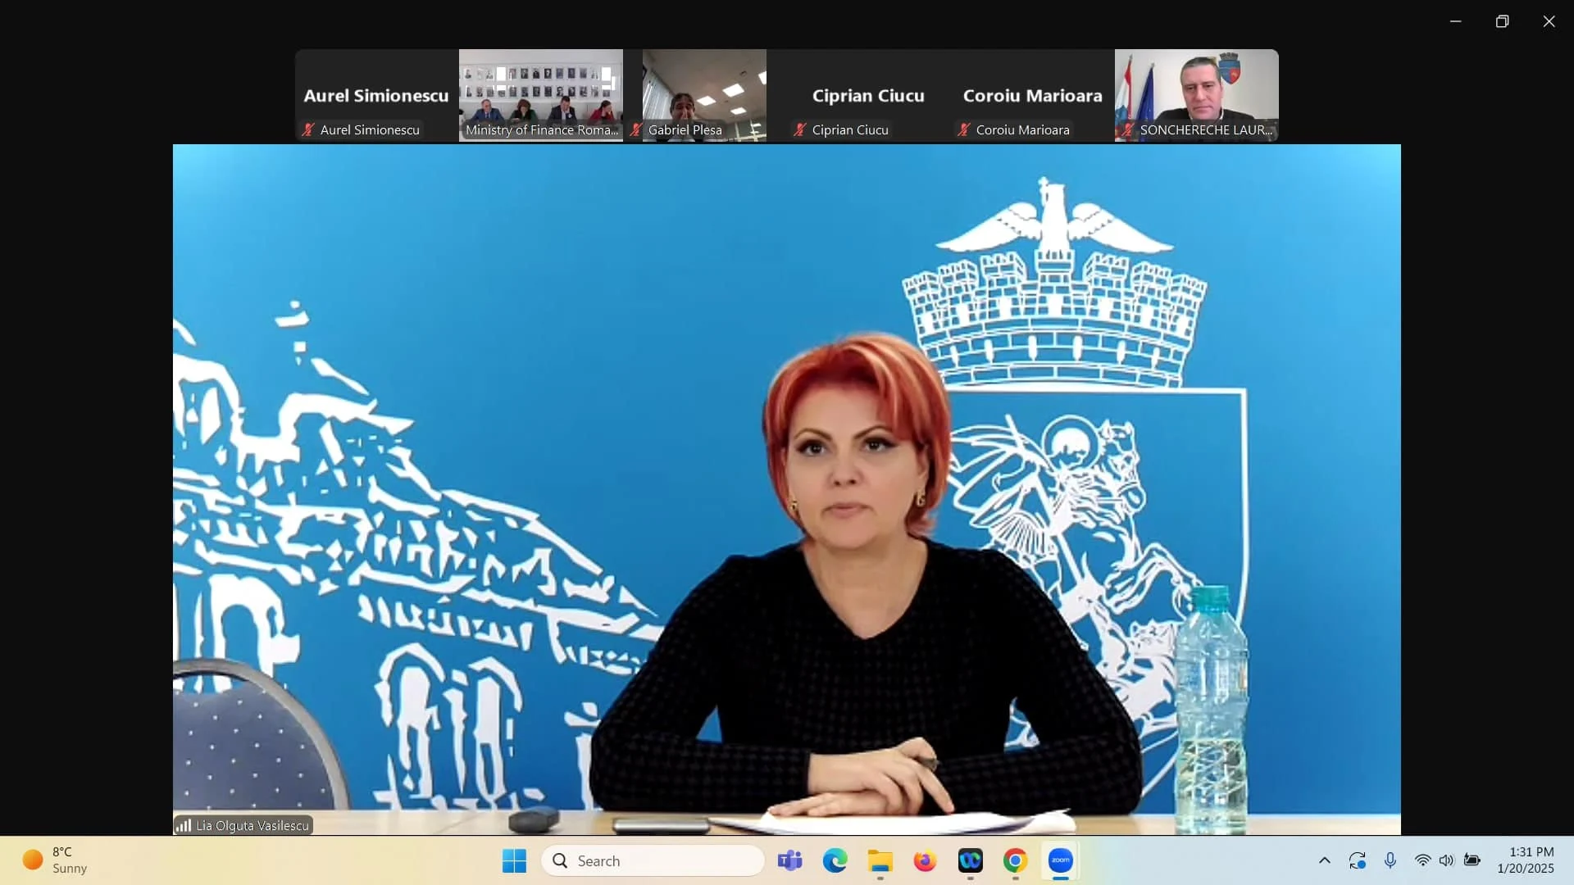Open File Explorer from the taskbar
This screenshot has height=885, width=1574.
point(880,860)
